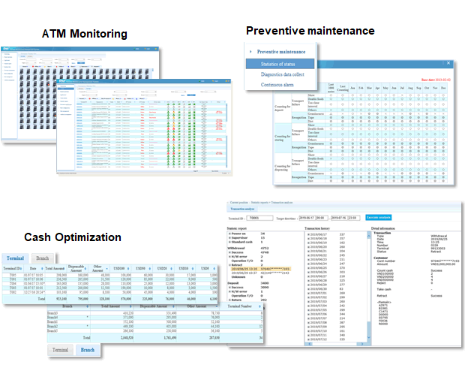Click the transaction history scroll-down arrow
465x374 pixels.
pyautogui.click(x=369, y=337)
